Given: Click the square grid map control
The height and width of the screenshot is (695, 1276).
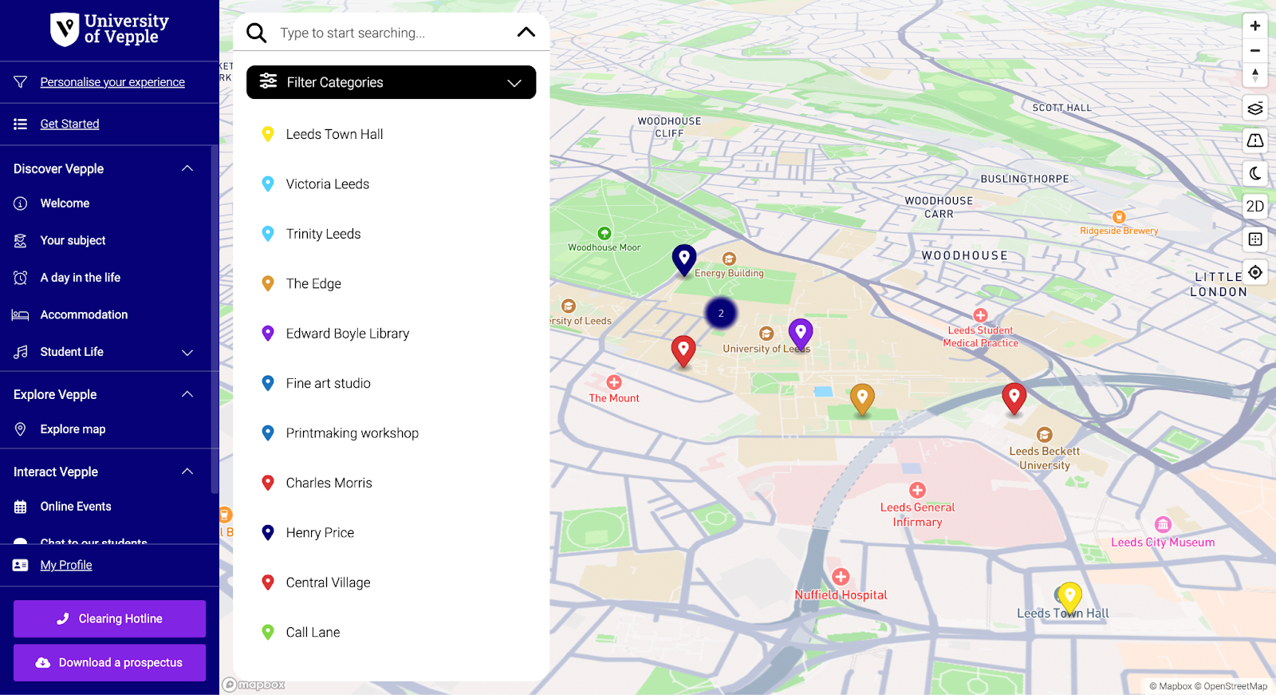Looking at the screenshot, I should 1255,239.
